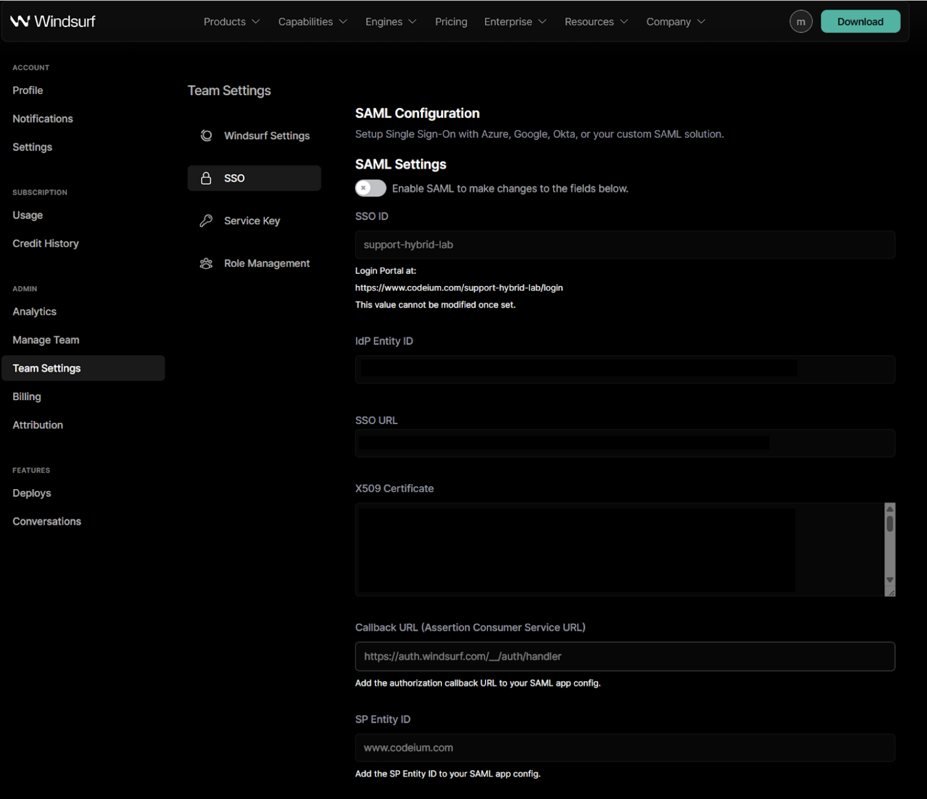927x799 pixels.
Task: Switch to Role Management tab
Action: [254, 263]
